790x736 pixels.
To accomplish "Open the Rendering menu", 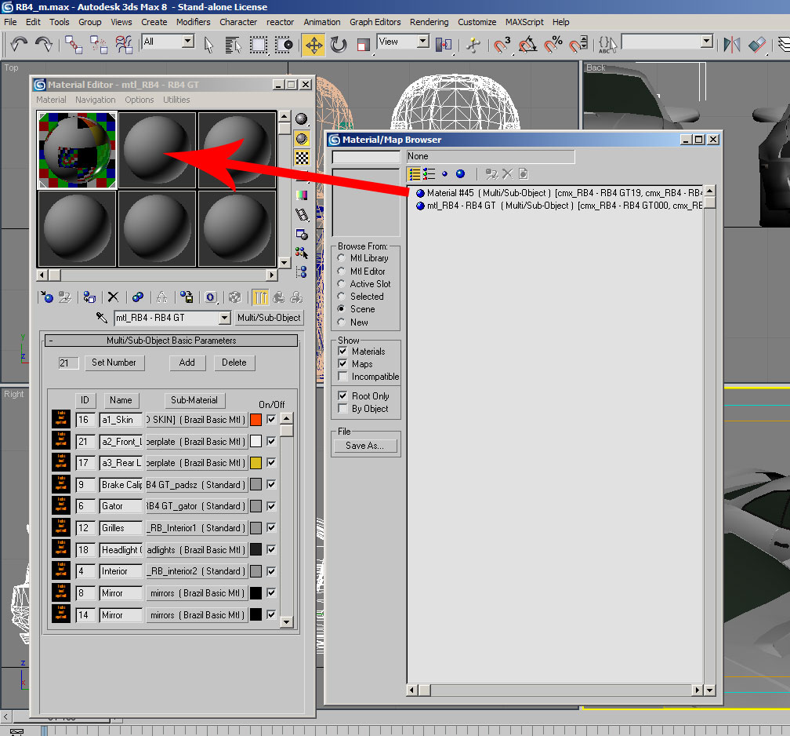I will (429, 22).
